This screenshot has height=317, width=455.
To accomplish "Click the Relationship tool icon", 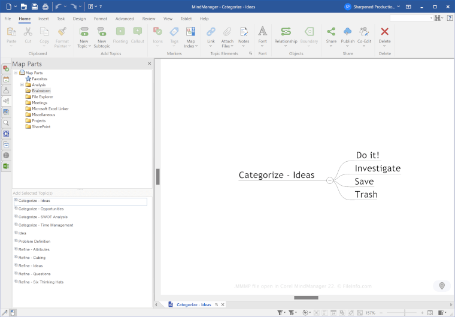I will (x=286, y=32).
